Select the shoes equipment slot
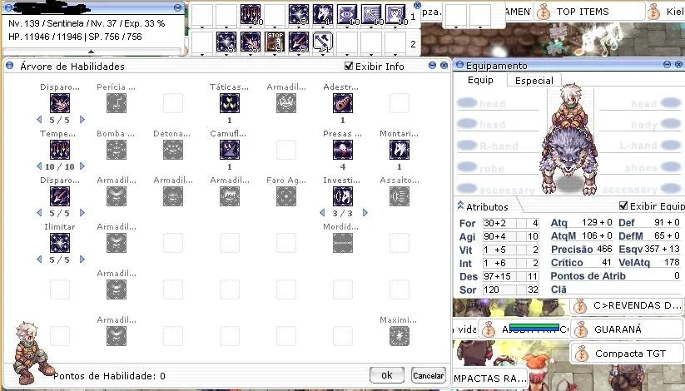 point(639,168)
